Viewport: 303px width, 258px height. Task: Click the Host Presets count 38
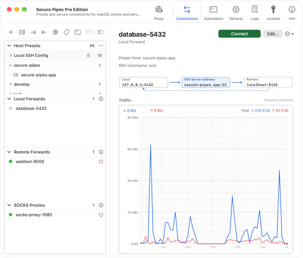[92, 46]
